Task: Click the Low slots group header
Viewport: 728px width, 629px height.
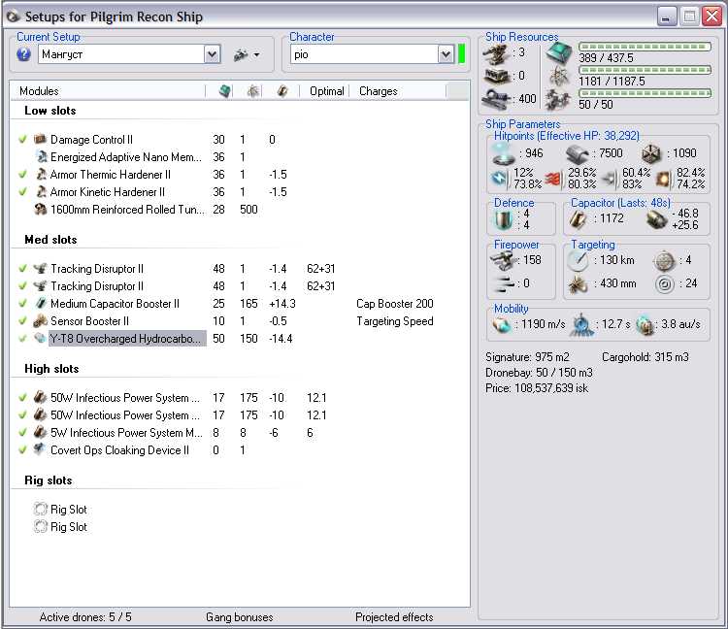Action: click(50, 111)
